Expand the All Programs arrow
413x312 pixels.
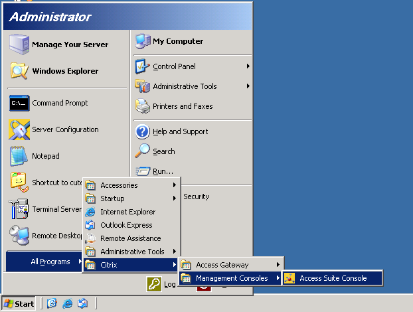point(80,262)
